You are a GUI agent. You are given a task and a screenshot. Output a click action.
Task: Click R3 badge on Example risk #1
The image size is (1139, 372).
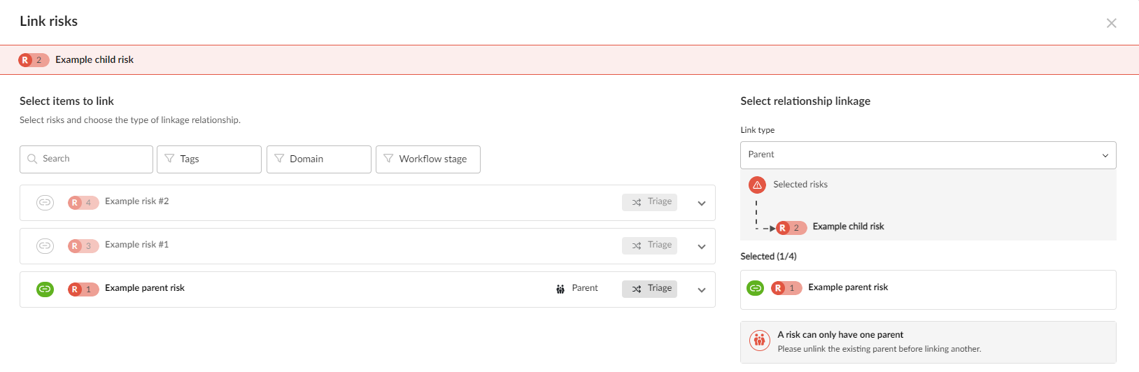pos(83,246)
